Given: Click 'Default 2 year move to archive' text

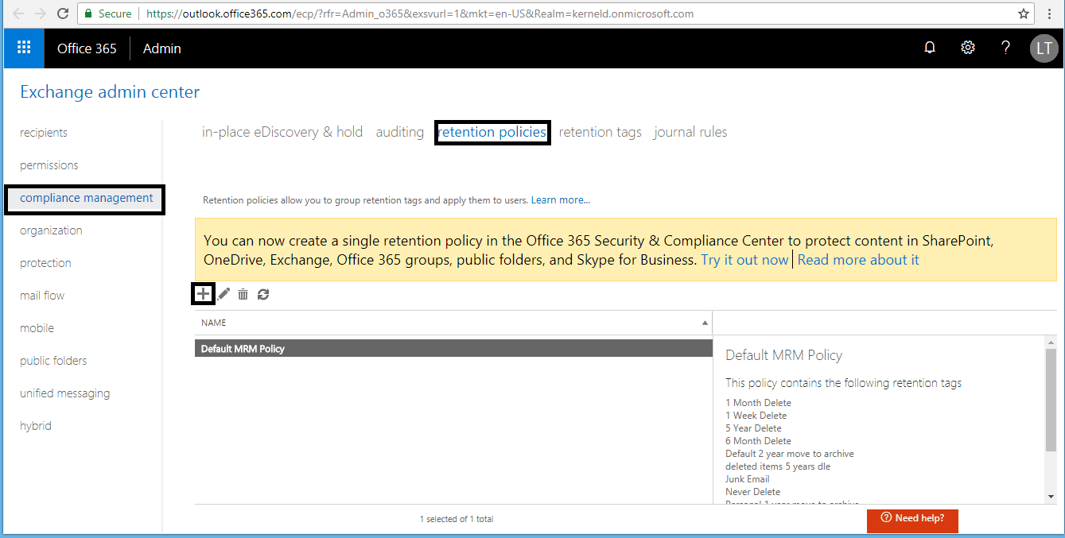Looking at the screenshot, I should pyautogui.click(x=790, y=454).
